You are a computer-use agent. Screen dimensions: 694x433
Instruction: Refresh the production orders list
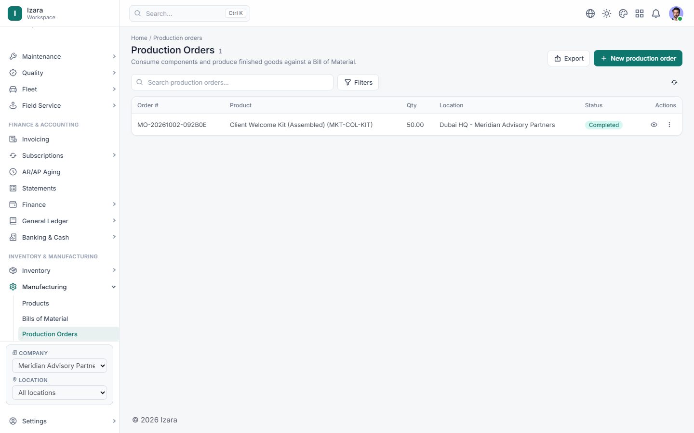click(x=674, y=82)
